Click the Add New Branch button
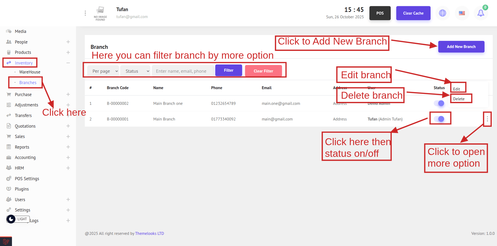Screen dimensions: 497x246 tap(461, 47)
